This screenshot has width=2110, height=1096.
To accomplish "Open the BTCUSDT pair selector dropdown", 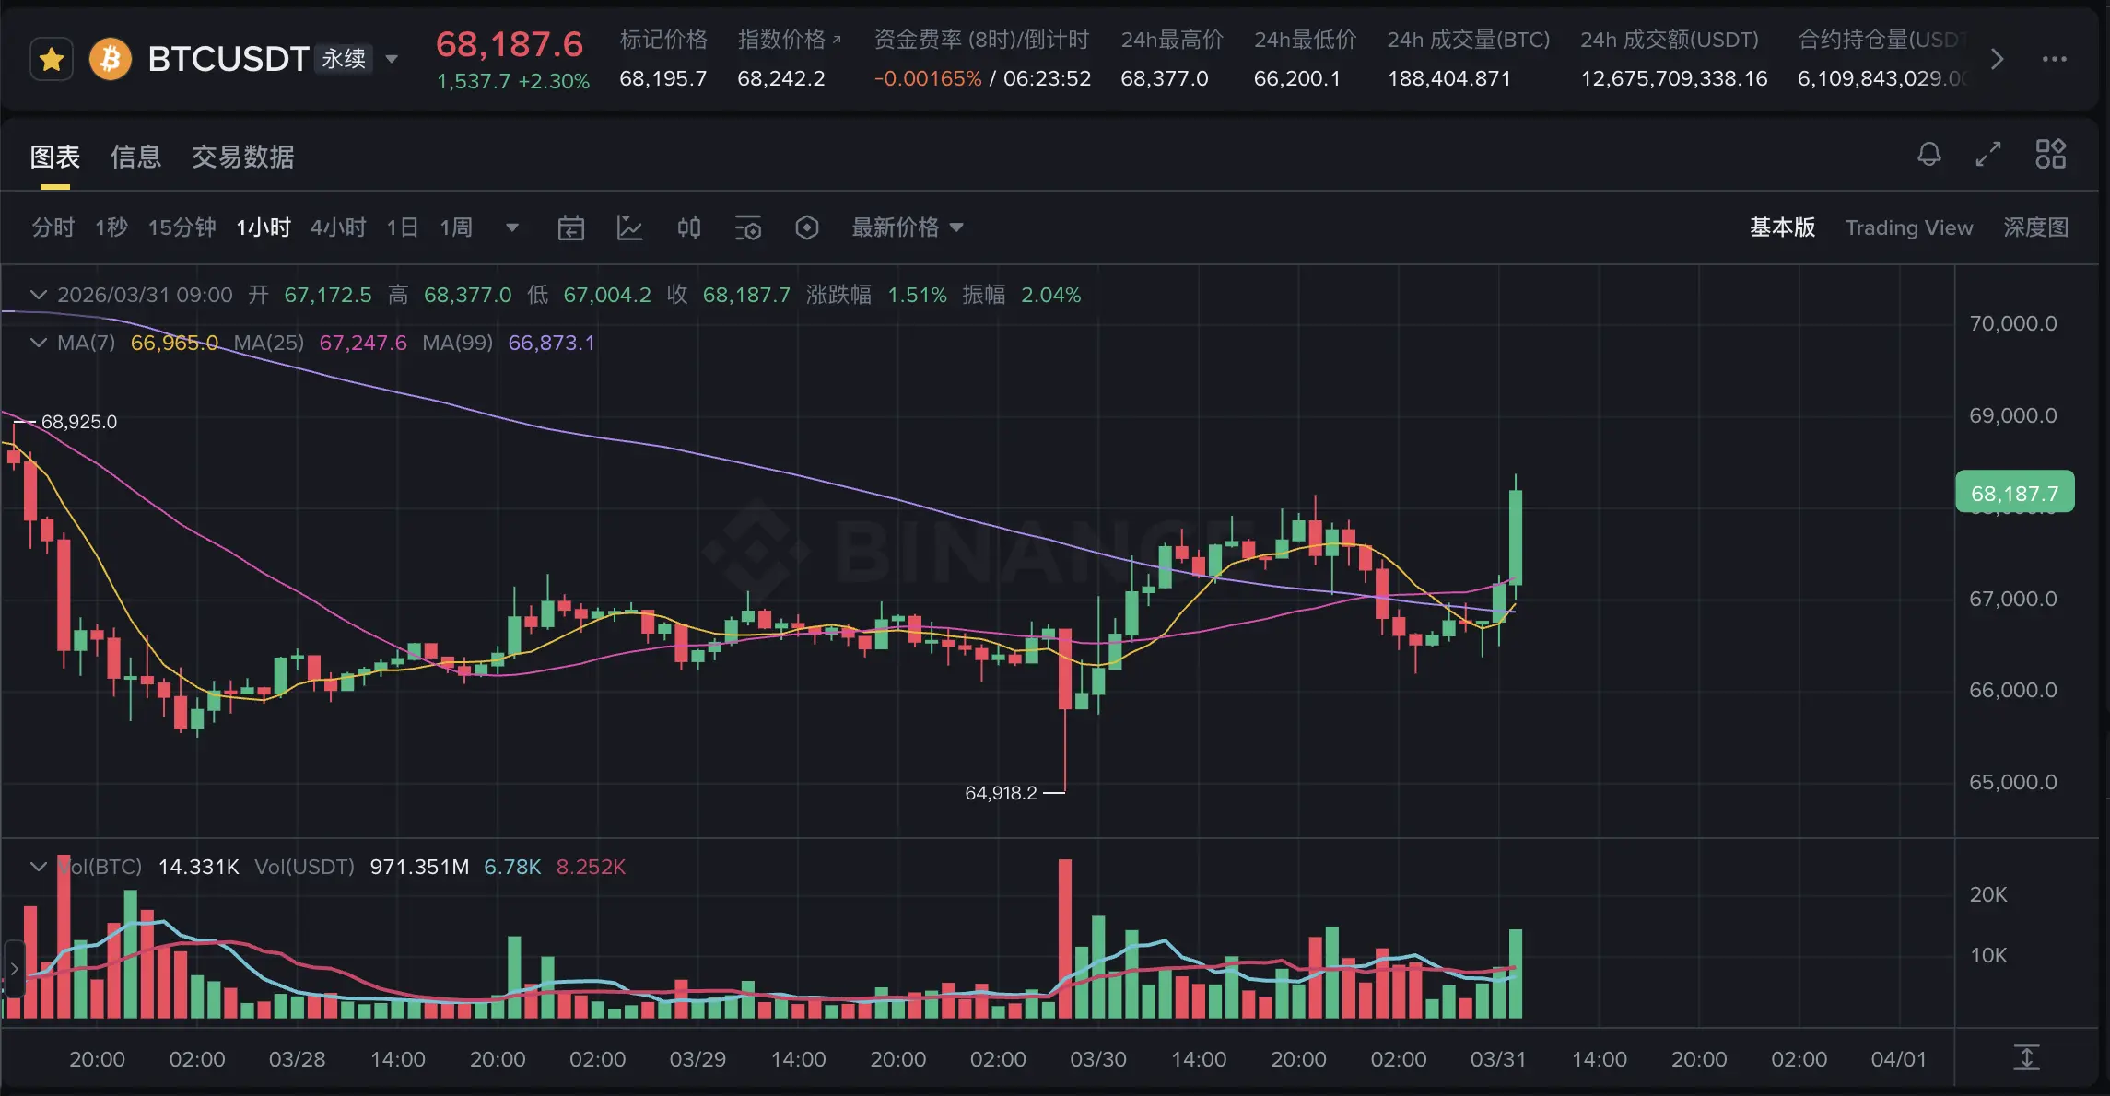I will [x=392, y=60].
